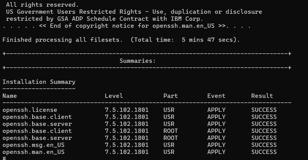Click APPLY event in ROOT openssh.base.client row

pos(216,131)
